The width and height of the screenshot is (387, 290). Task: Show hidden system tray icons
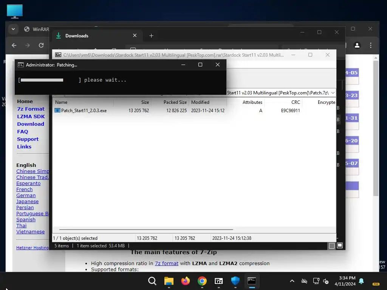[292, 281]
